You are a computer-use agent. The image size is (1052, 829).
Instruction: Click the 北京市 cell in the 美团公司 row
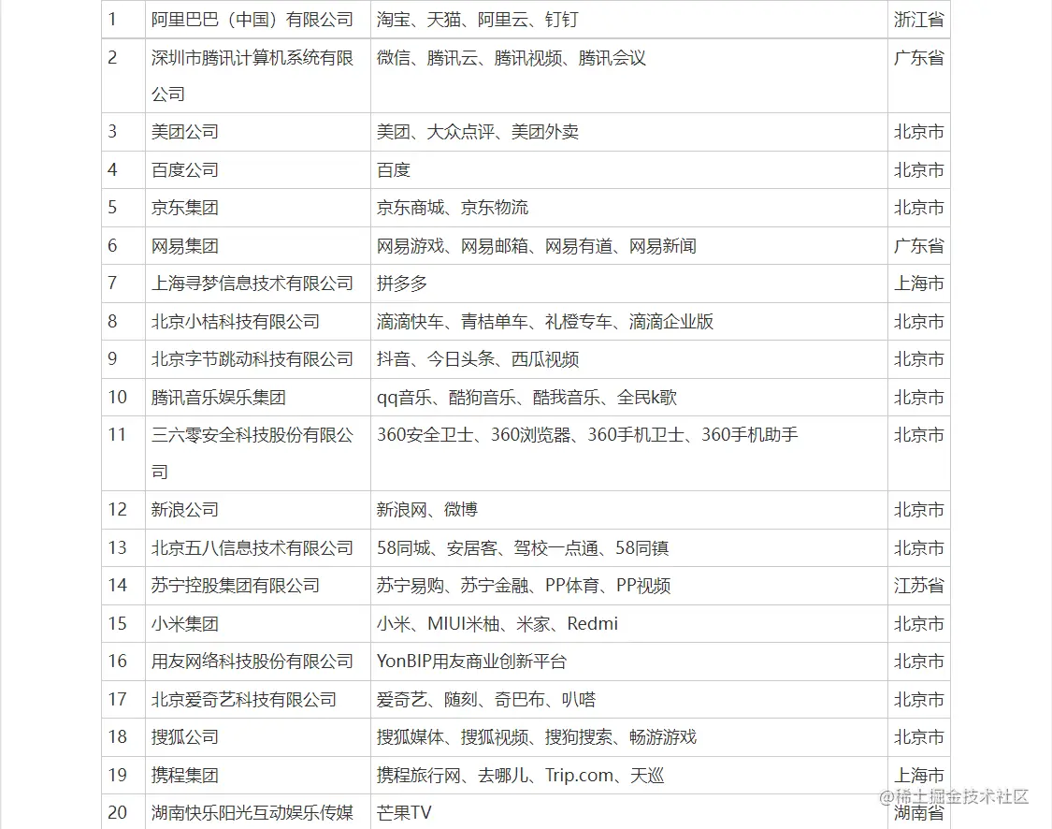(918, 132)
